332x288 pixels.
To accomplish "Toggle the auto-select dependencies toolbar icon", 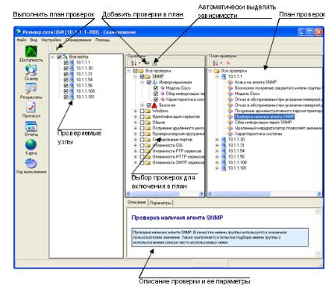I will coord(154,62).
